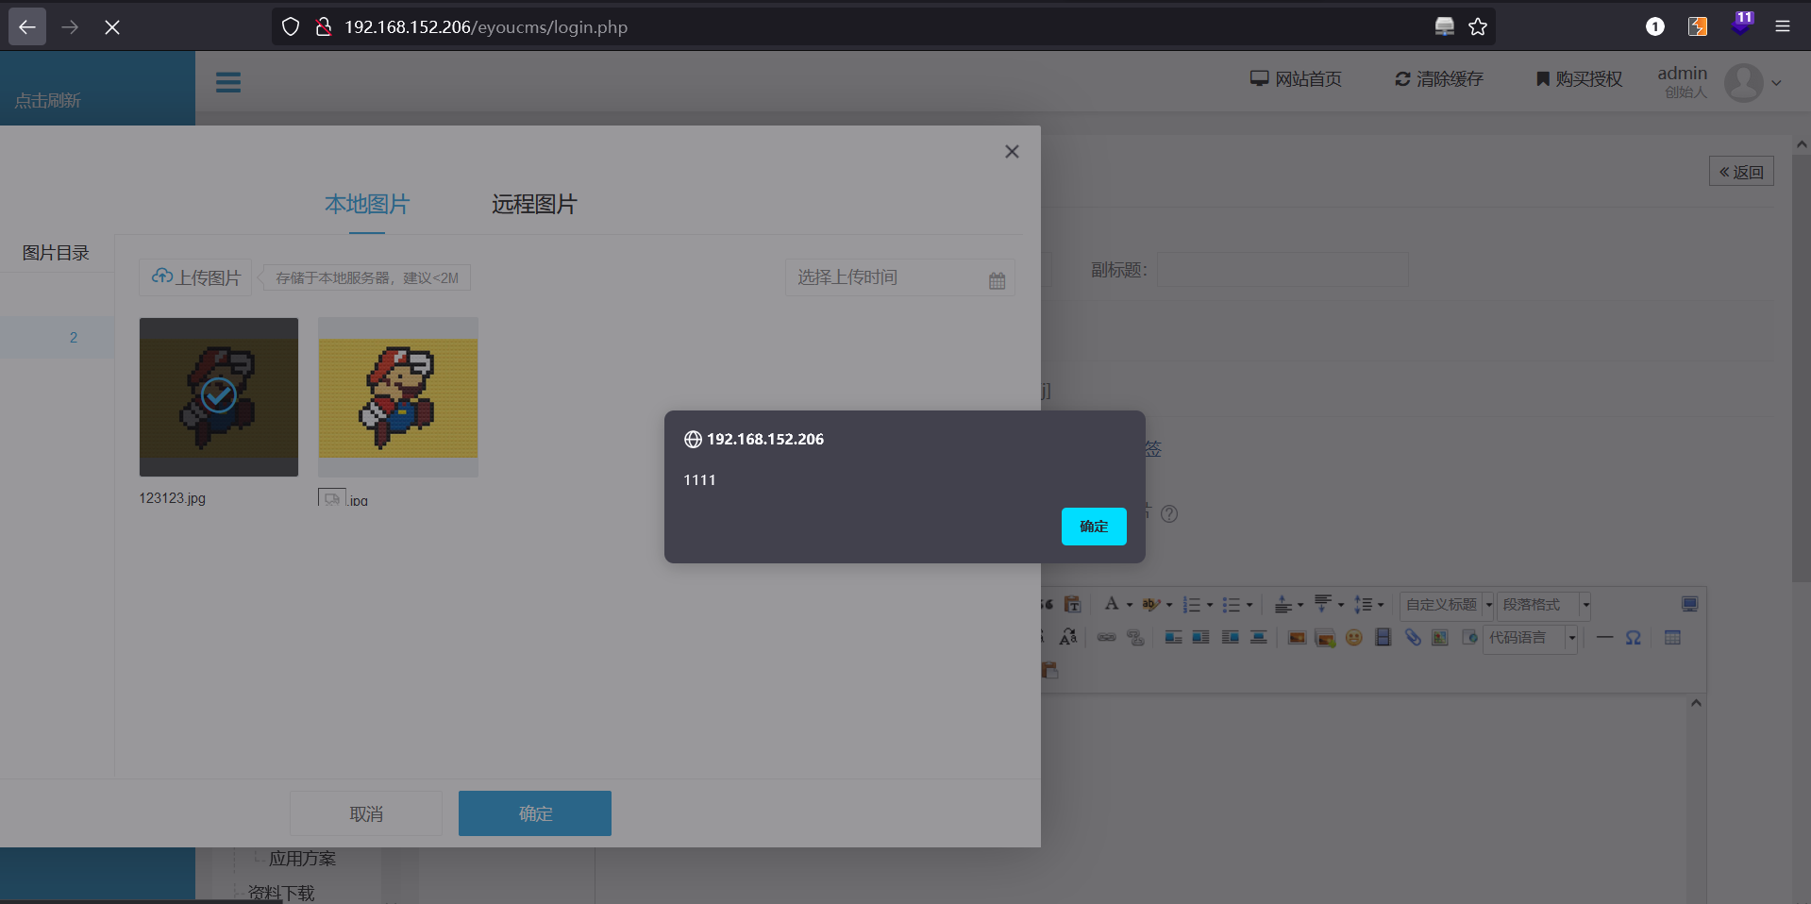This screenshot has height=904, width=1811.
Task: Click 应用方案 in the category tree
Action: [302, 859]
